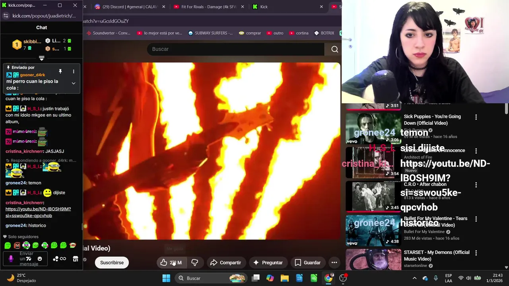The image size is (509, 286).
Task: Open SUBWAY SURFERS bookmark
Action: [x=210, y=33]
